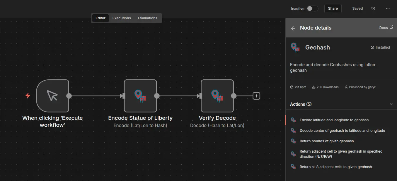Open the three-dot more options menu
Image resolution: width=397 pixels, height=181 pixels.
coord(388,8)
